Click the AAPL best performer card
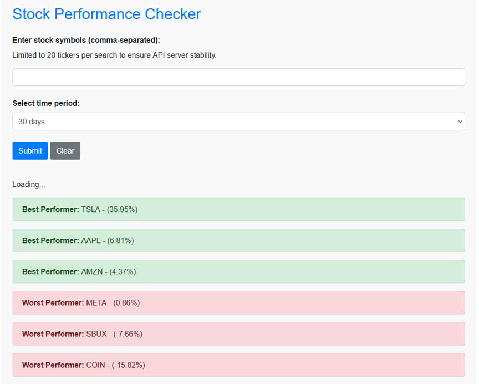The image size is (479, 384). (x=238, y=241)
